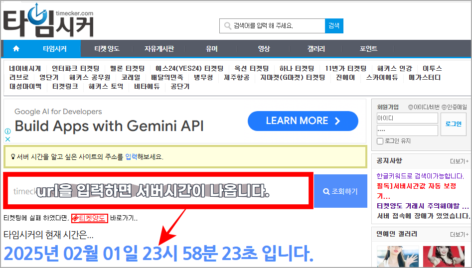Open 병무청 link
Viewport: 472px width, 268px height.
pos(203,78)
